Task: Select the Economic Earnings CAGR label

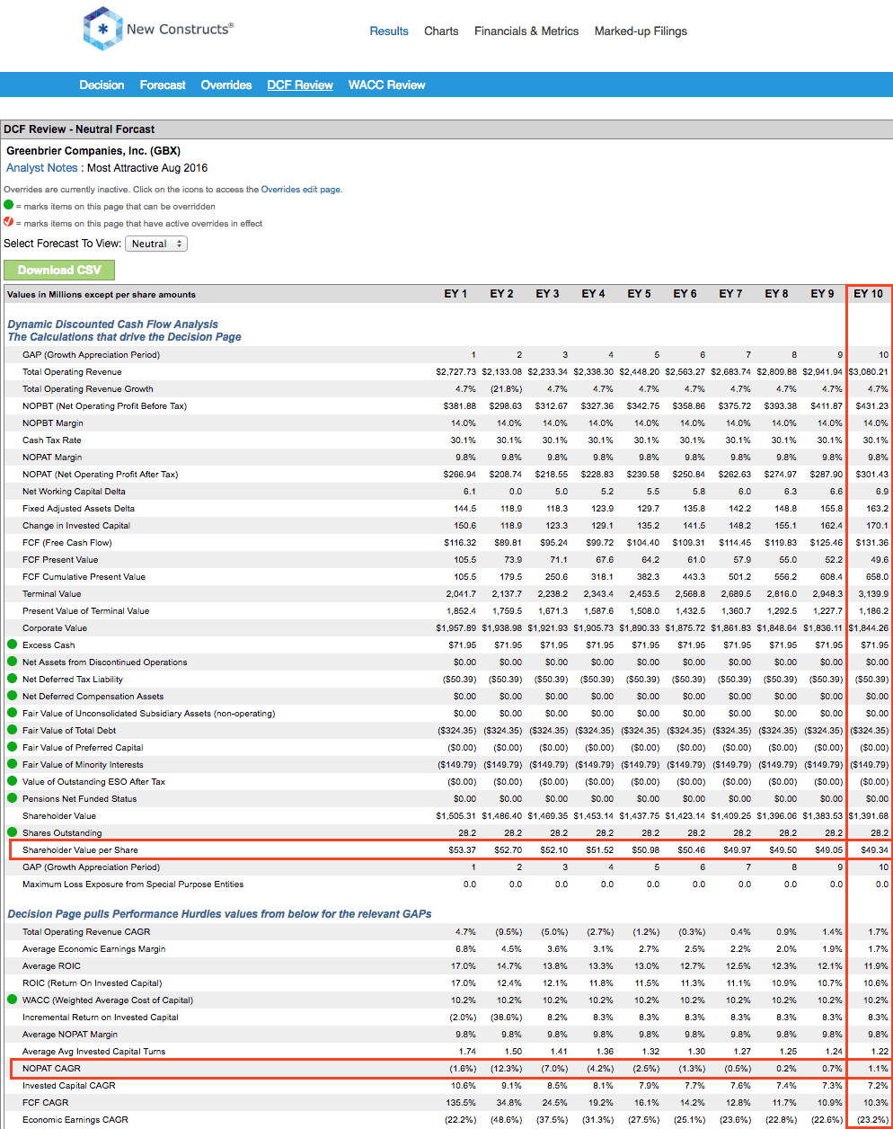Action: 75,1119
